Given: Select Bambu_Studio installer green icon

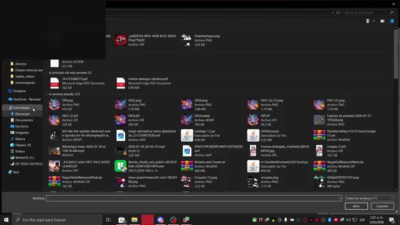Looking at the screenshot, I should coord(120,166).
